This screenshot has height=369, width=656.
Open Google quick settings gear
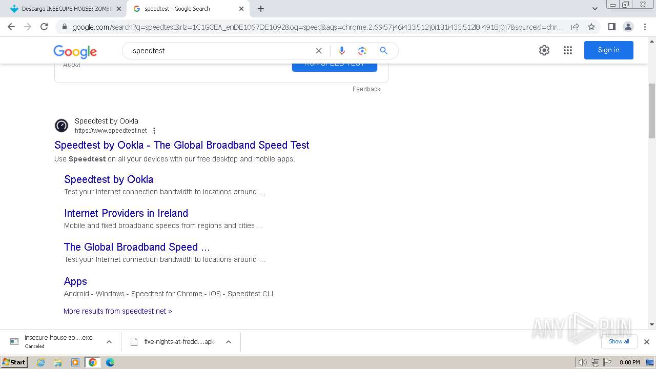click(544, 50)
